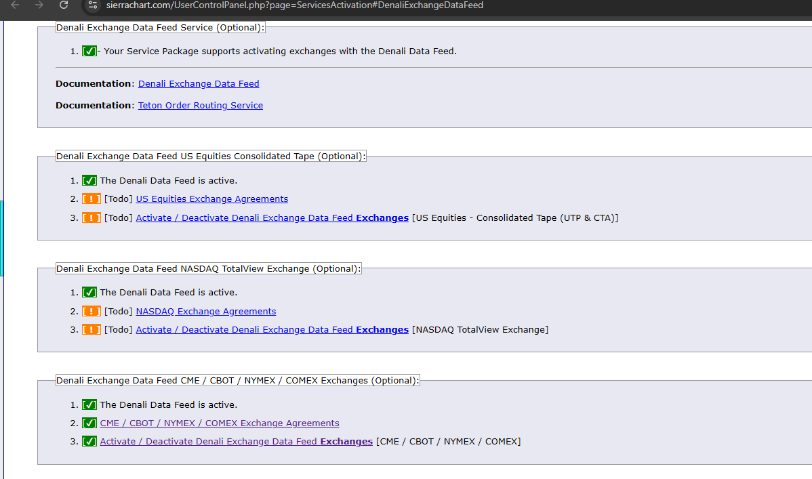The image size is (812, 479).
Task: Click '[Todo]' label before NASDAQ TotalView Activate link
Action: coord(119,330)
